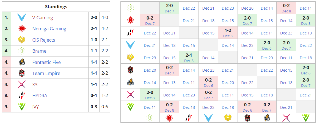Select HYDRA logo in crosstable left column
Screen dimensions: 317x124
tap(130, 33)
